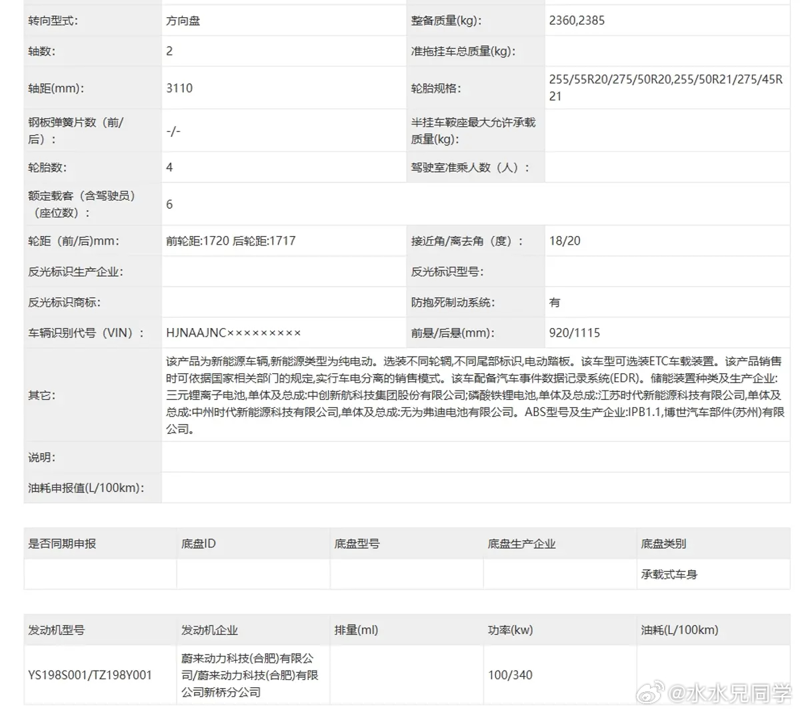Select the 920/1115 overhang value

(x=574, y=333)
